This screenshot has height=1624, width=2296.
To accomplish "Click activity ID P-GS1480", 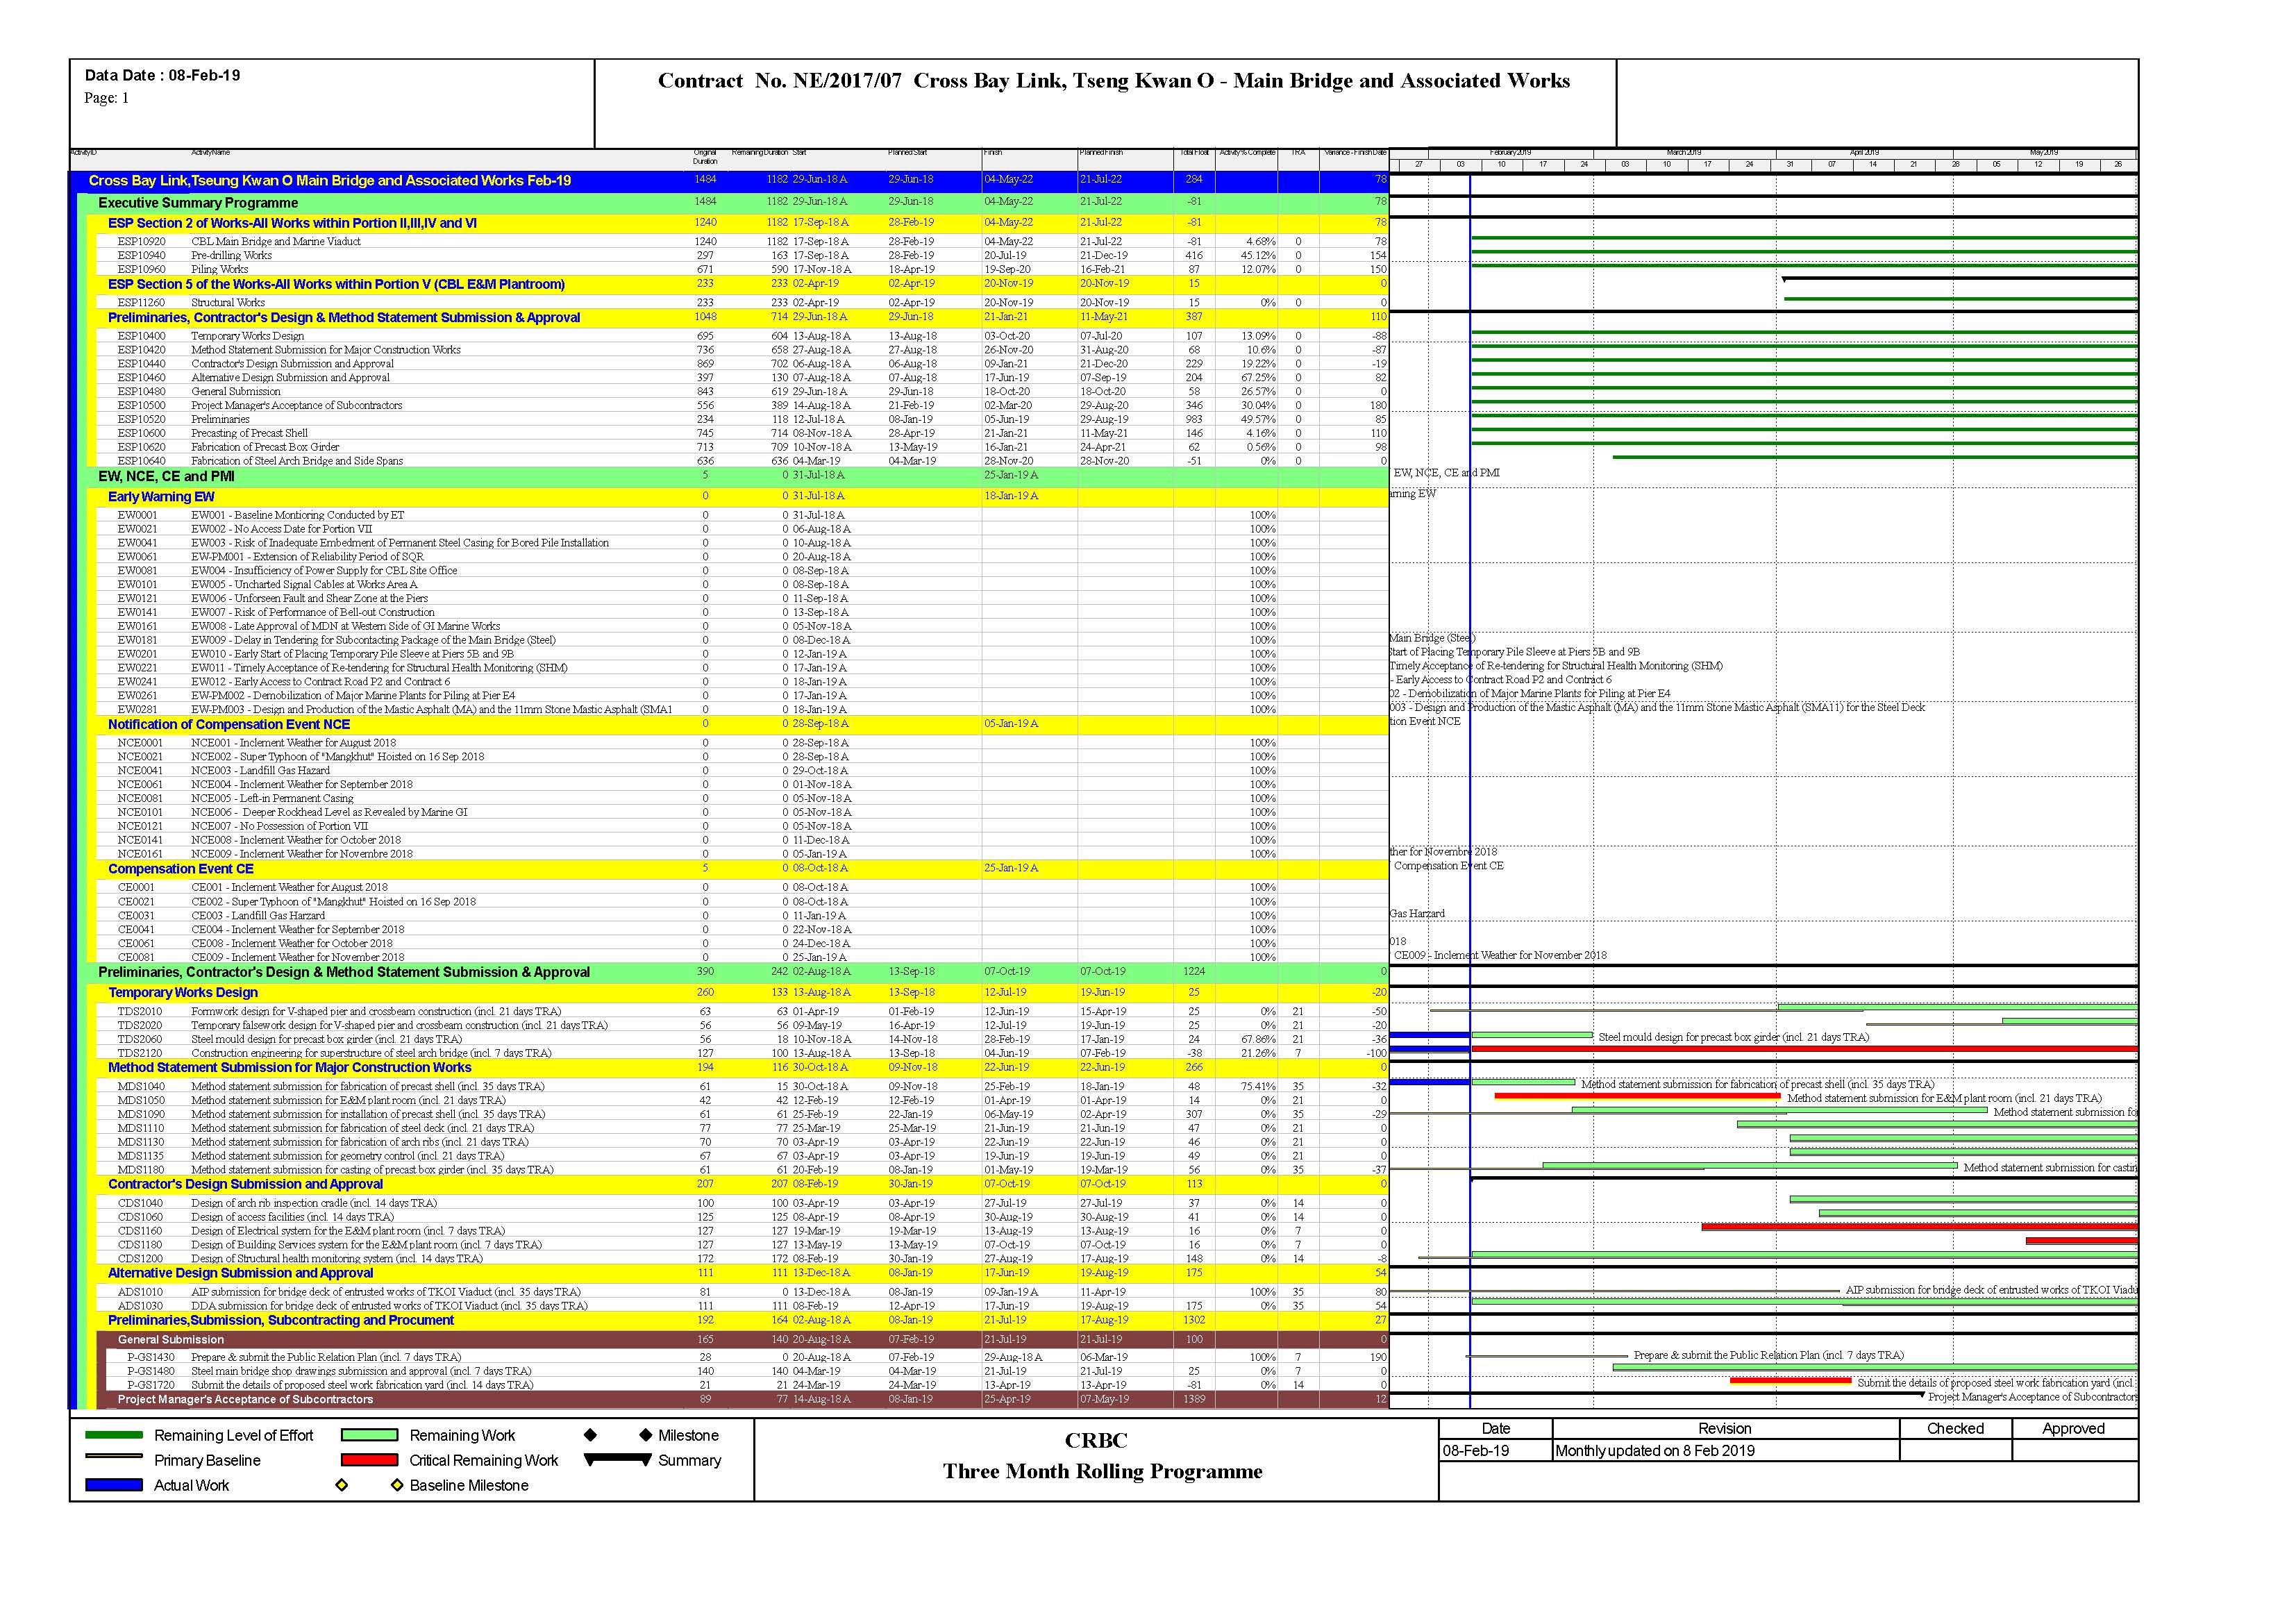I will (x=151, y=1372).
